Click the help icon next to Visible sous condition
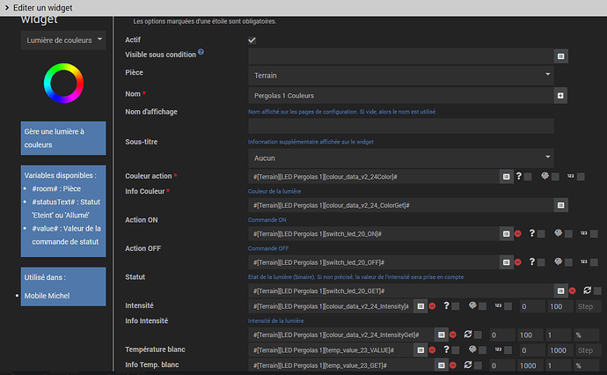This screenshot has width=607, height=375. click(x=201, y=53)
